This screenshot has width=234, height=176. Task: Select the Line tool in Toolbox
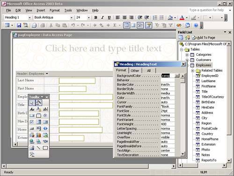[38, 148]
